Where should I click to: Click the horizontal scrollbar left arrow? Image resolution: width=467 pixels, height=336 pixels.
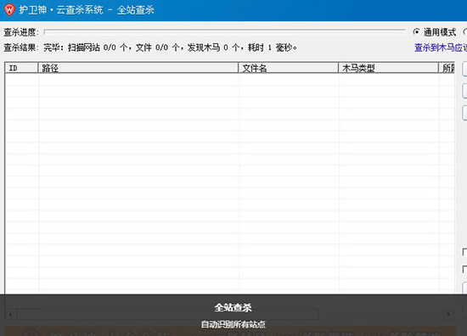tap(10, 314)
